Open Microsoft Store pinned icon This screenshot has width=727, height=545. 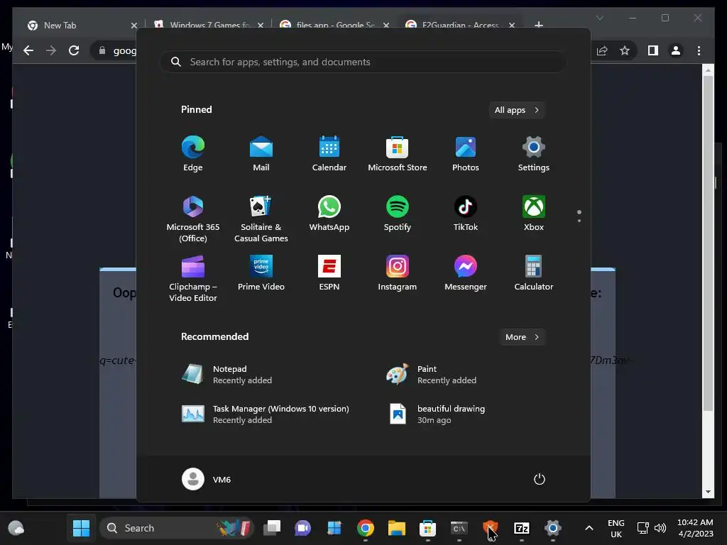point(398,154)
